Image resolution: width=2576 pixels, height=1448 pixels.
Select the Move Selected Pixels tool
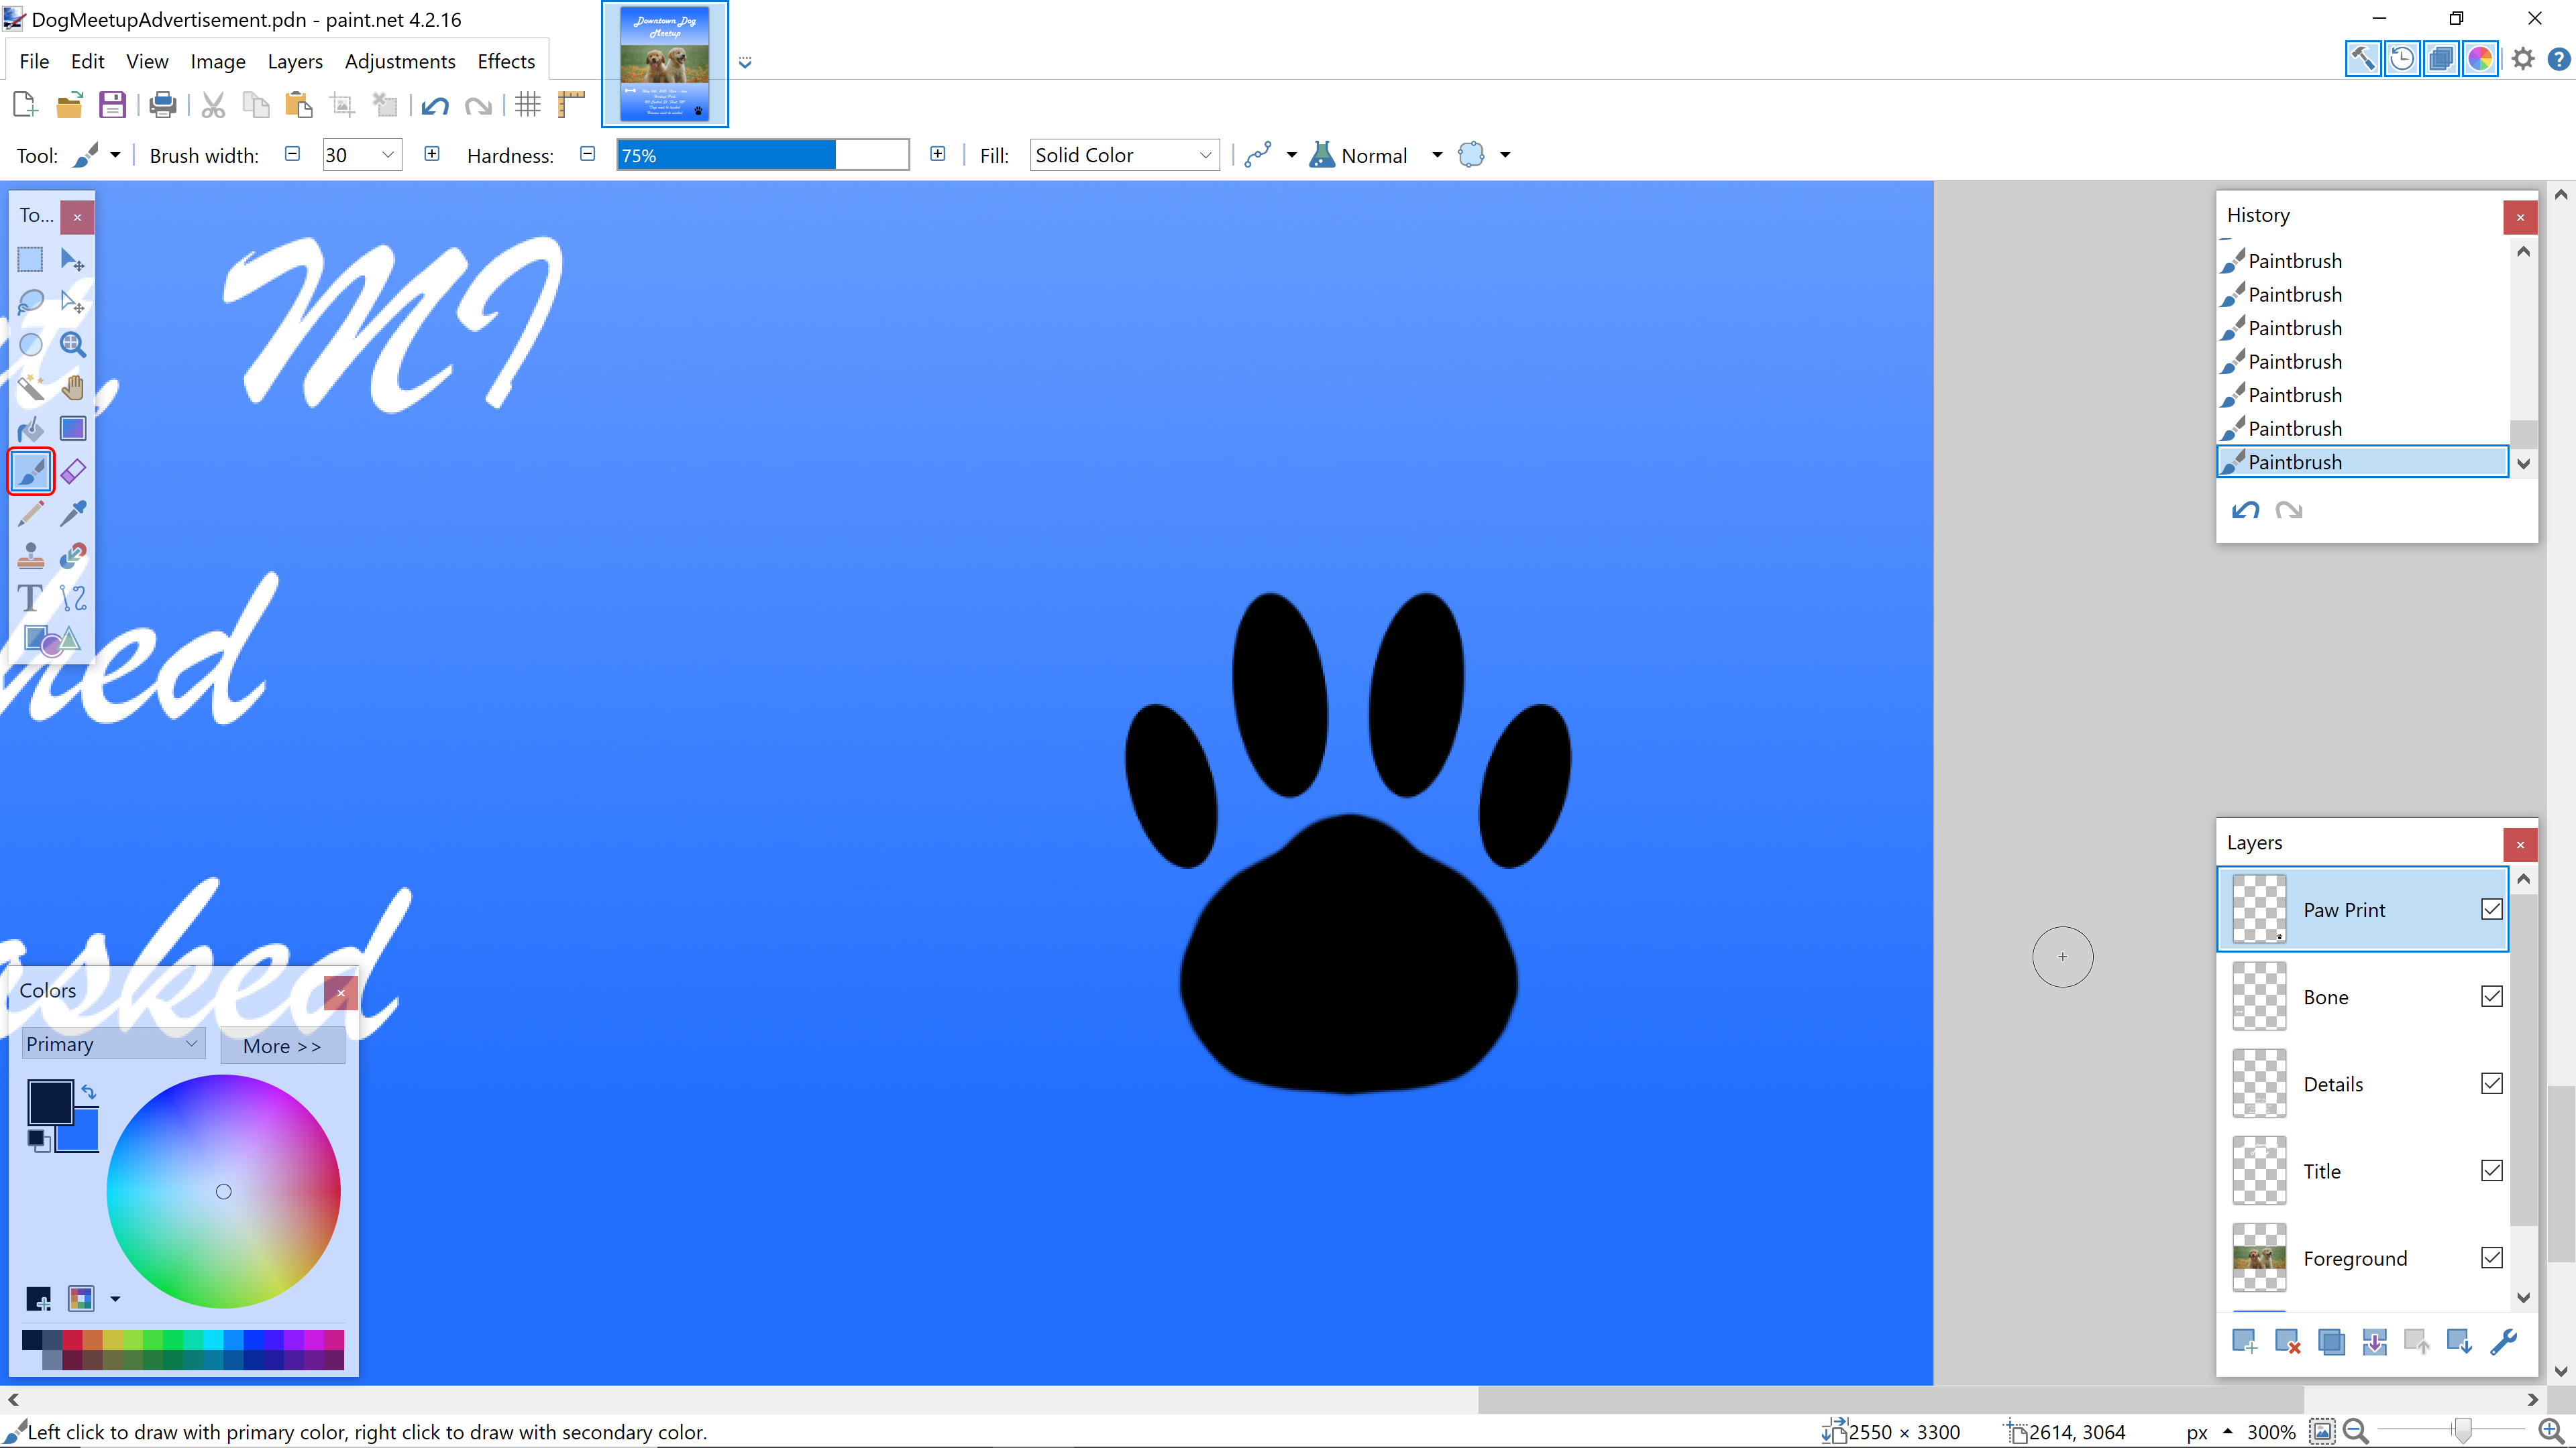click(x=72, y=260)
